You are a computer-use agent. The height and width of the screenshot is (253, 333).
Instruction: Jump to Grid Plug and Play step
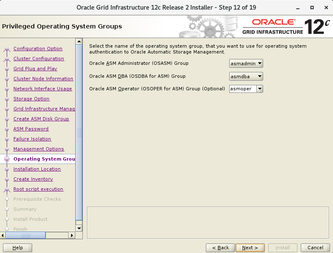pos(35,69)
